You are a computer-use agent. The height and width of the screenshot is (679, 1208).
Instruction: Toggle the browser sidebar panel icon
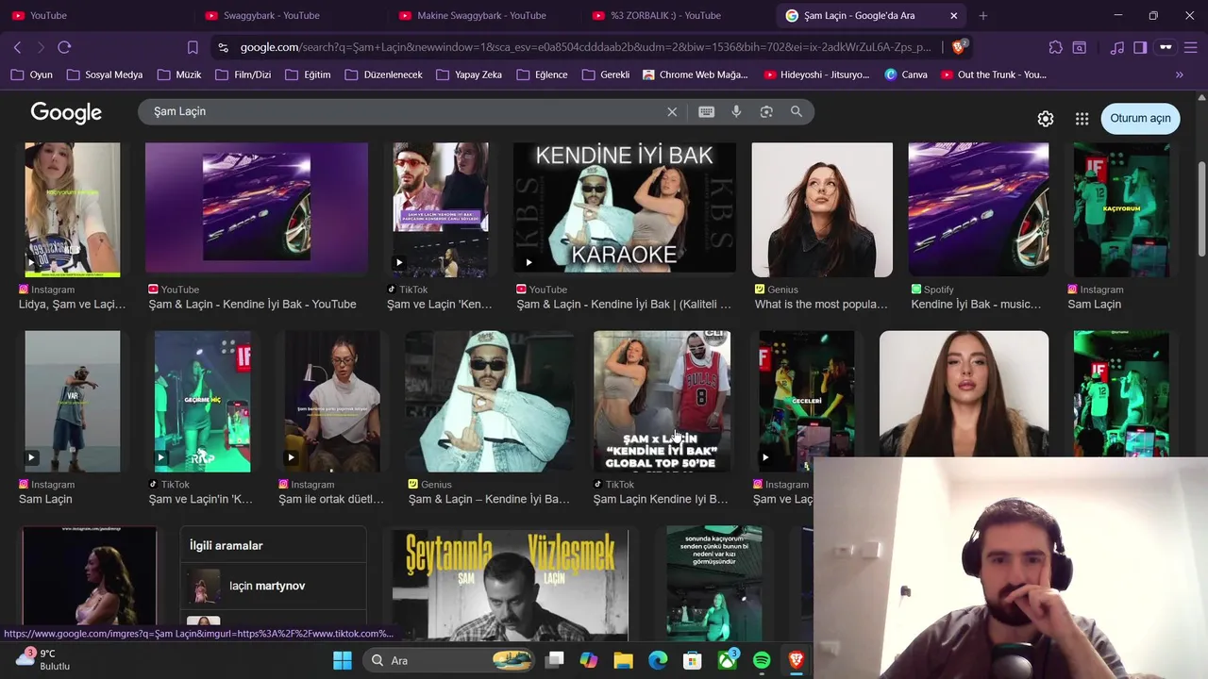coord(1140,47)
